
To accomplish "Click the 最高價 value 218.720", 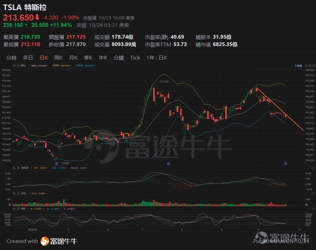I will point(30,37).
